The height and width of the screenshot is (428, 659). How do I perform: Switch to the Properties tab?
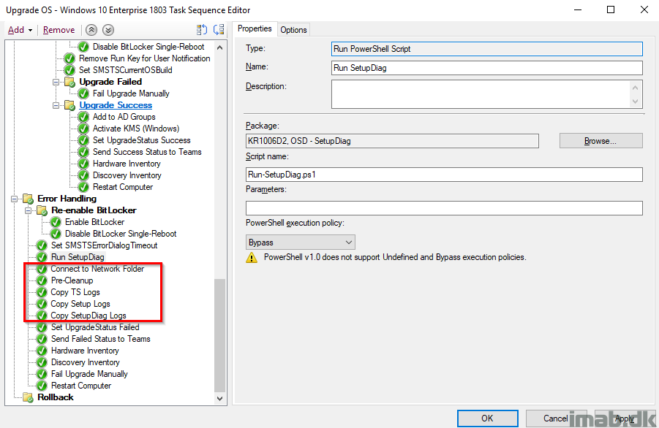255,28
